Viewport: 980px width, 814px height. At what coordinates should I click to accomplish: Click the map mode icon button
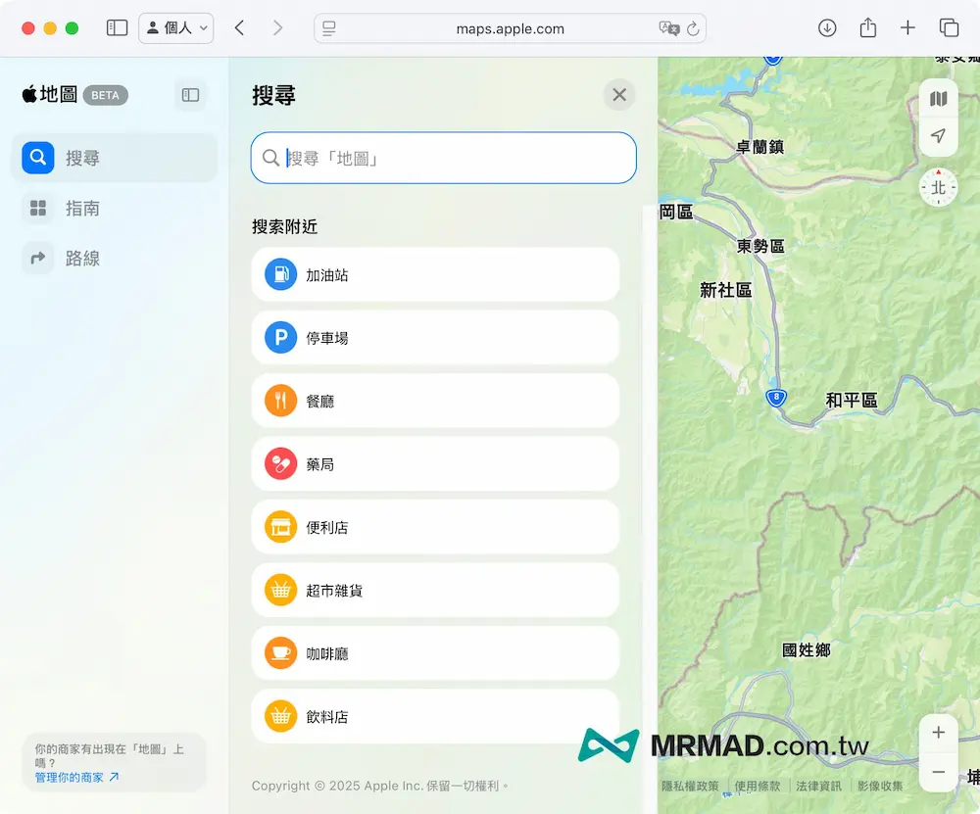pos(938,99)
